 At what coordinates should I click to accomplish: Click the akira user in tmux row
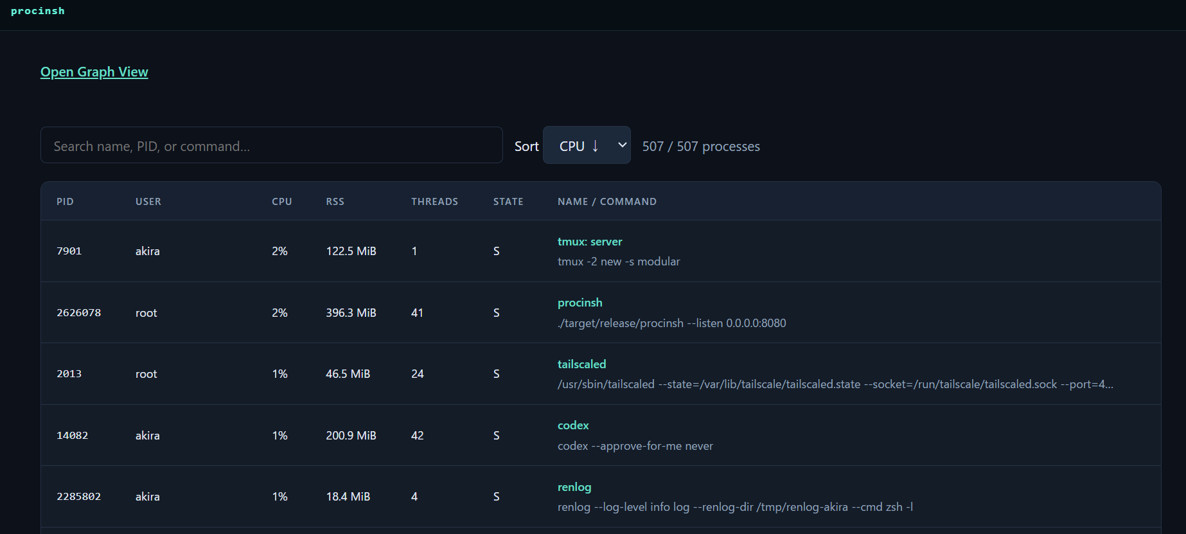point(148,251)
